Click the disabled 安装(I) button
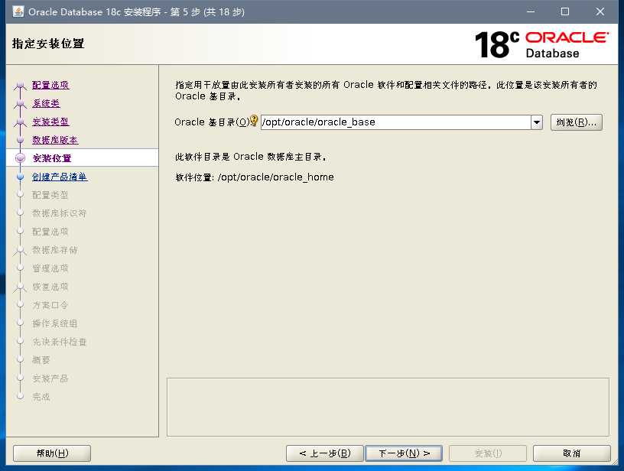Viewport: 624px width, 471px height. point(488,453)
